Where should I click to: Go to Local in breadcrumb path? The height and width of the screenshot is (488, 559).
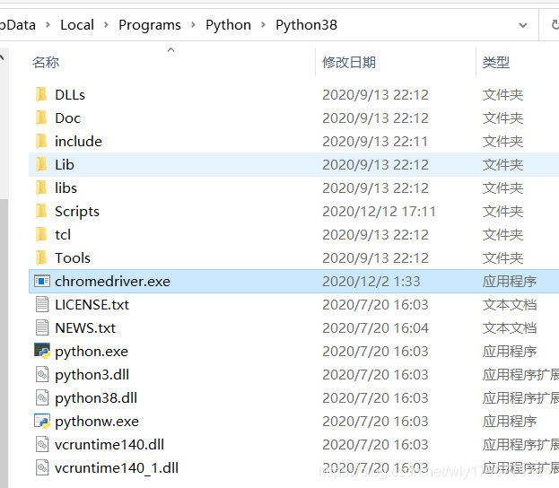point(77,25)
